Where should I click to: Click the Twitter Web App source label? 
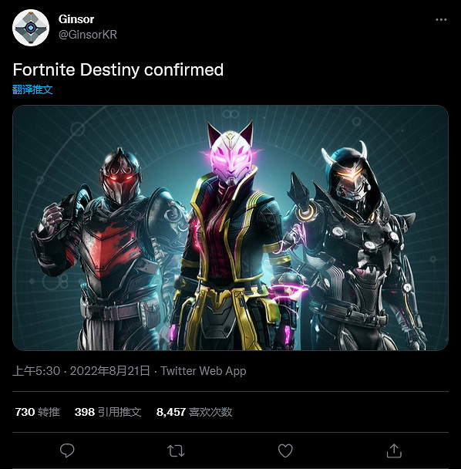point(204,371)
